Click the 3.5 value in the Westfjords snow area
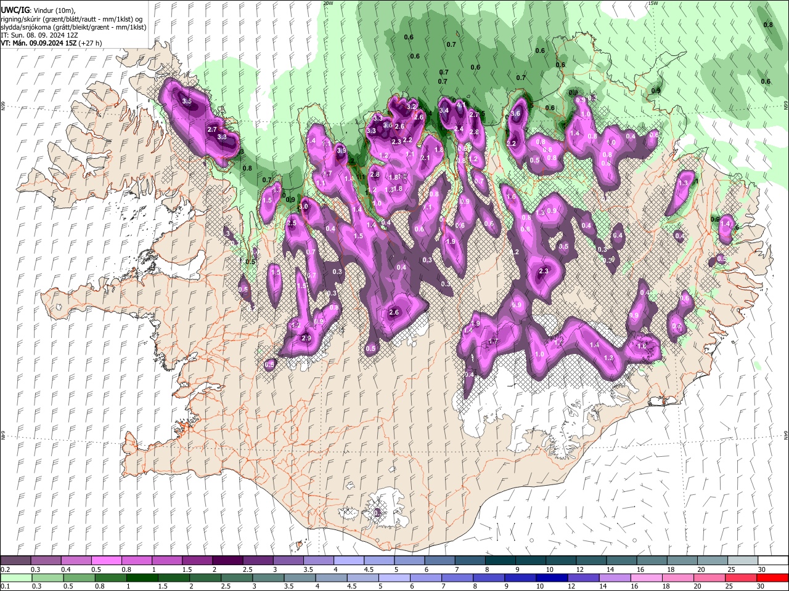This screenshot has width=789, height=591. point(187,101)
